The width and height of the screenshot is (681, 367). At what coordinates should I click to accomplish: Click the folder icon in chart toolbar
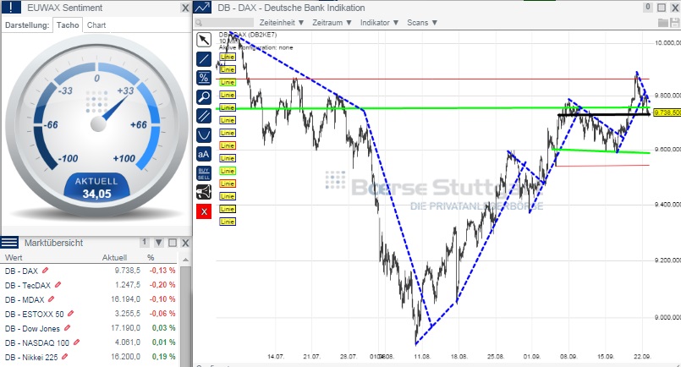663,23
